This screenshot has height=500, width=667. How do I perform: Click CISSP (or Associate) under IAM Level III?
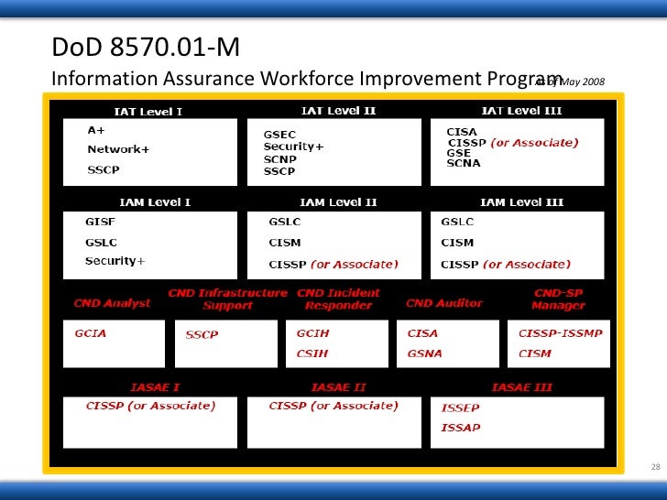506,265
